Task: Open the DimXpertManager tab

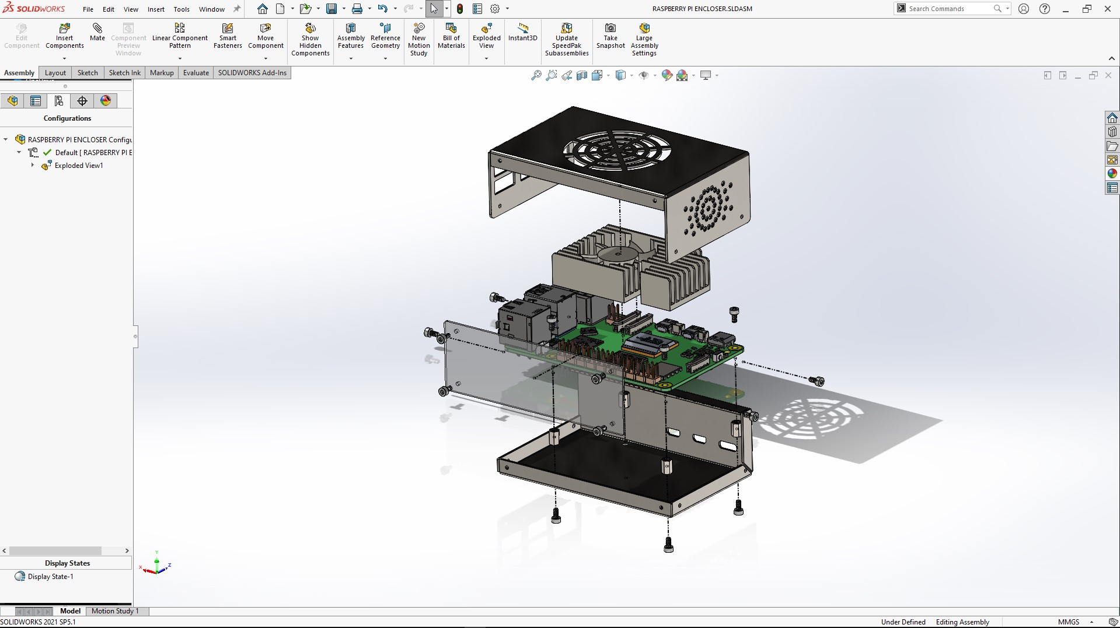Action: tap(82, 101)
